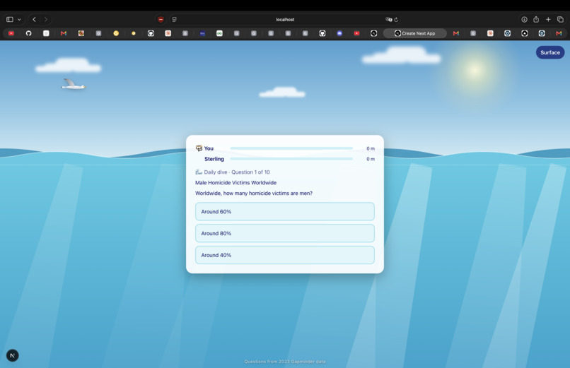Choose the Around 80% answer

tap(284, 233)
